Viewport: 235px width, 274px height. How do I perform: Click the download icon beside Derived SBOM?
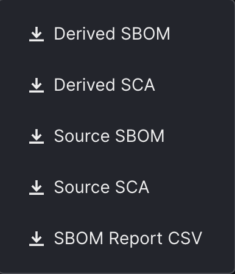click(x=37, y=34)
